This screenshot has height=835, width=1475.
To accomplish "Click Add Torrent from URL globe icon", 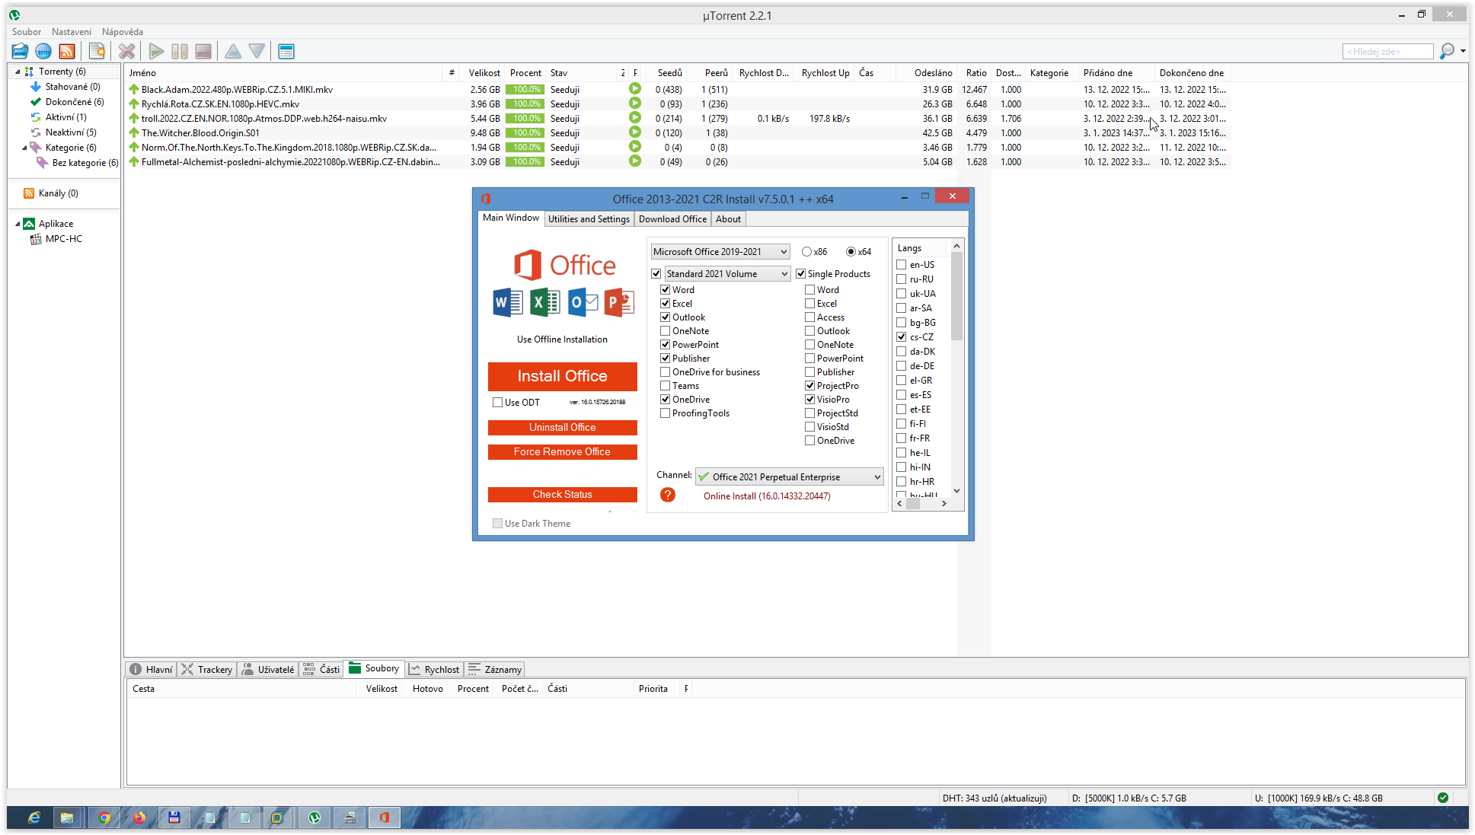I will pyautogui.click(x=43, y=51).
